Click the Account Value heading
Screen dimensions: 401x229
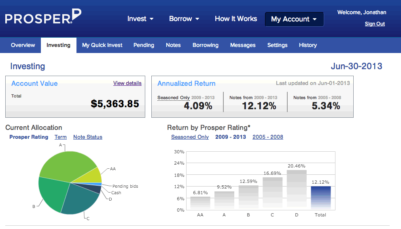pos(34,83)
